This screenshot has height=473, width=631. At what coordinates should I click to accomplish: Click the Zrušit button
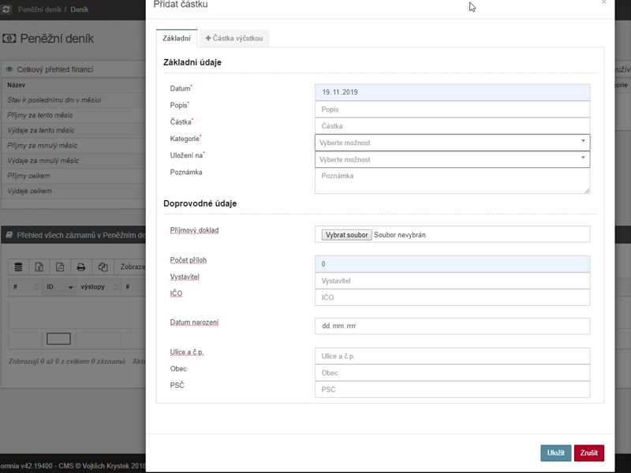pyautogui.click(x=588, y=453)
